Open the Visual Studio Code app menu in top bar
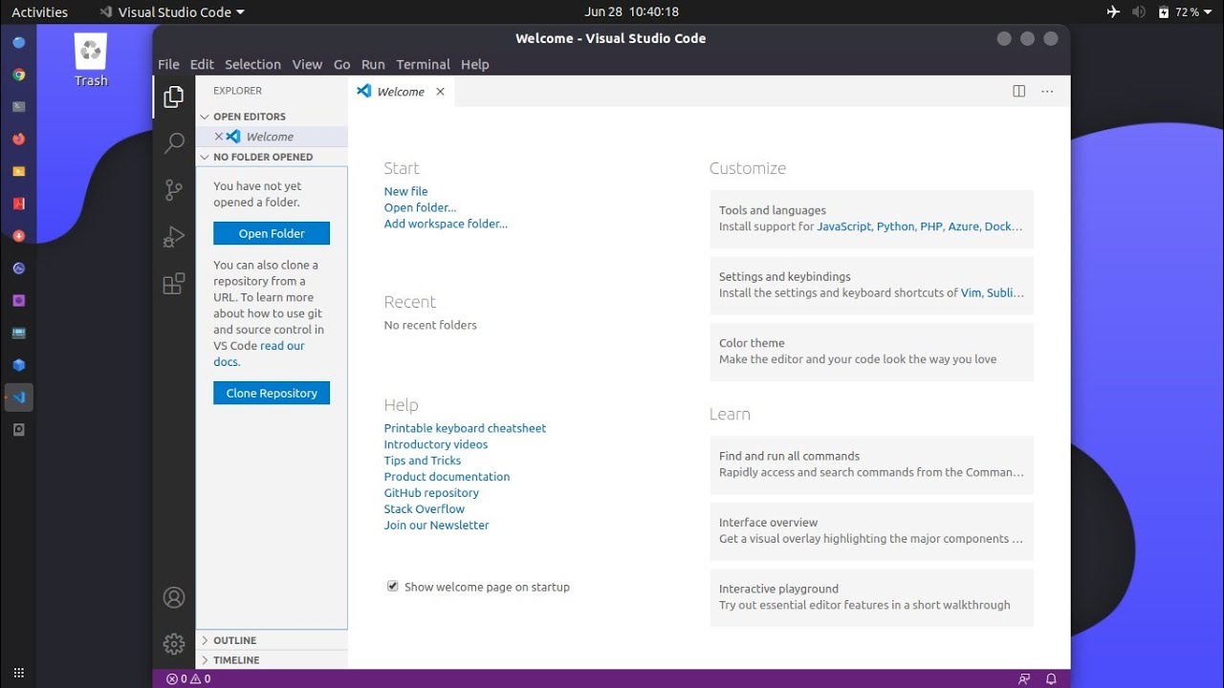Image resolution: width=1224 pixels, height=688 pixels. (x=172, y=12)
